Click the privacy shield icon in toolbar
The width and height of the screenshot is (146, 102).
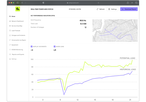pos(44,3)
